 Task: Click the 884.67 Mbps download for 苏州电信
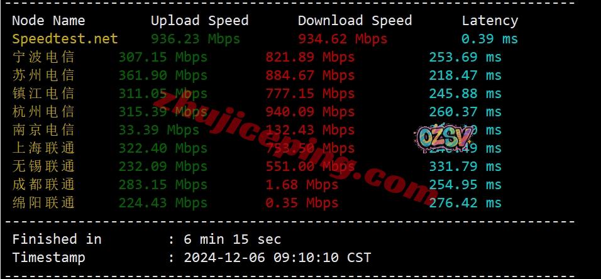pyautogui.click(x=310, y=76)
